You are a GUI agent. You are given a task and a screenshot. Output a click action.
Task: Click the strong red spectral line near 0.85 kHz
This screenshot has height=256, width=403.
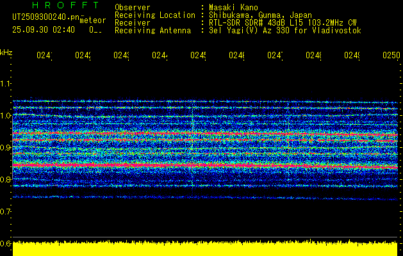[192, 164]
